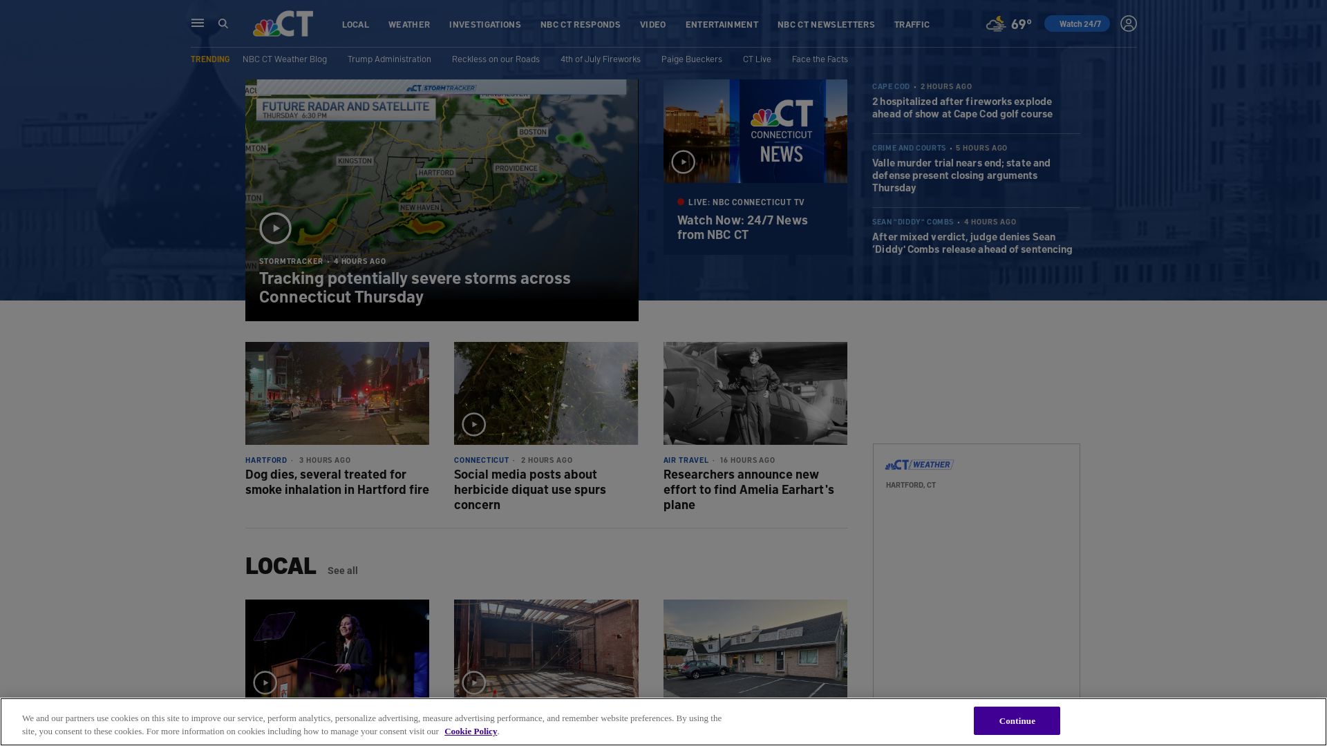Open the Investigations menu item
This screenshot has height=746, width=1327.
[x=484, y=24]
